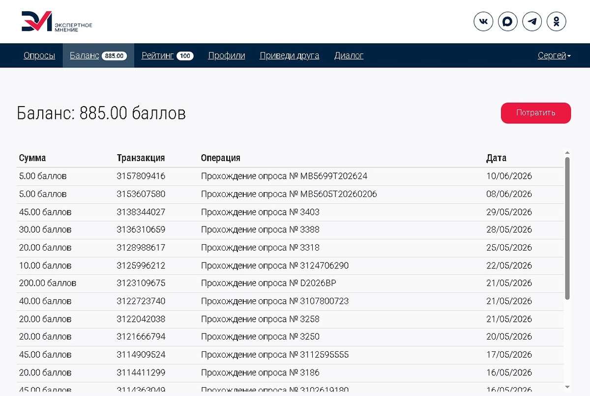Open Приведи друга referral page
Viewport: 590px width, 396px height.
(x=290, y=56)
